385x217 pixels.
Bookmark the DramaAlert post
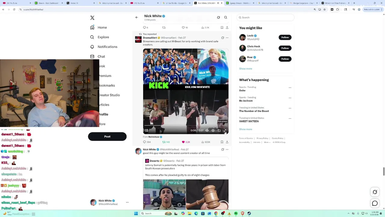(222, 142)
